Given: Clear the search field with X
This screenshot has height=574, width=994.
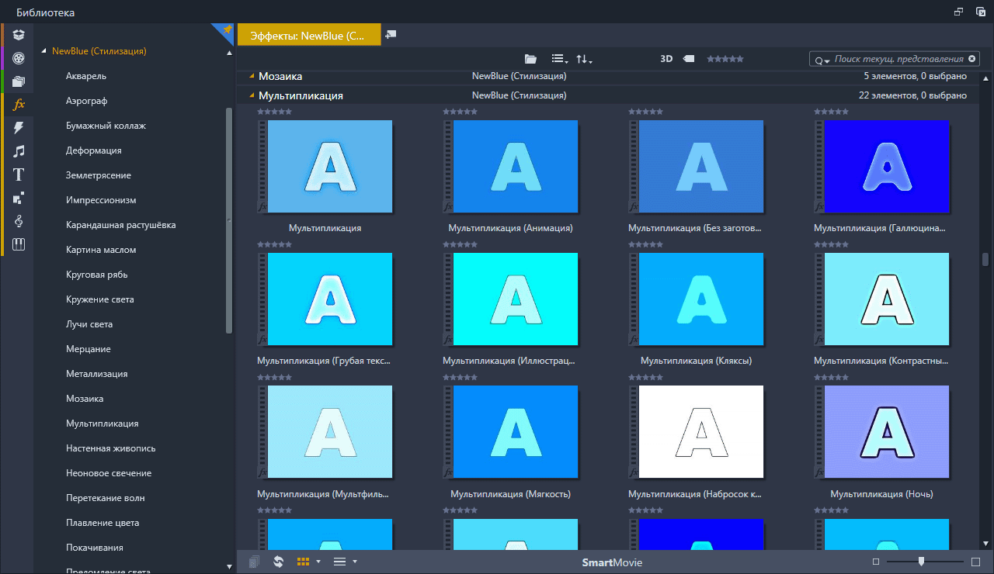Looking at the screenshot, I should point(971,59).
